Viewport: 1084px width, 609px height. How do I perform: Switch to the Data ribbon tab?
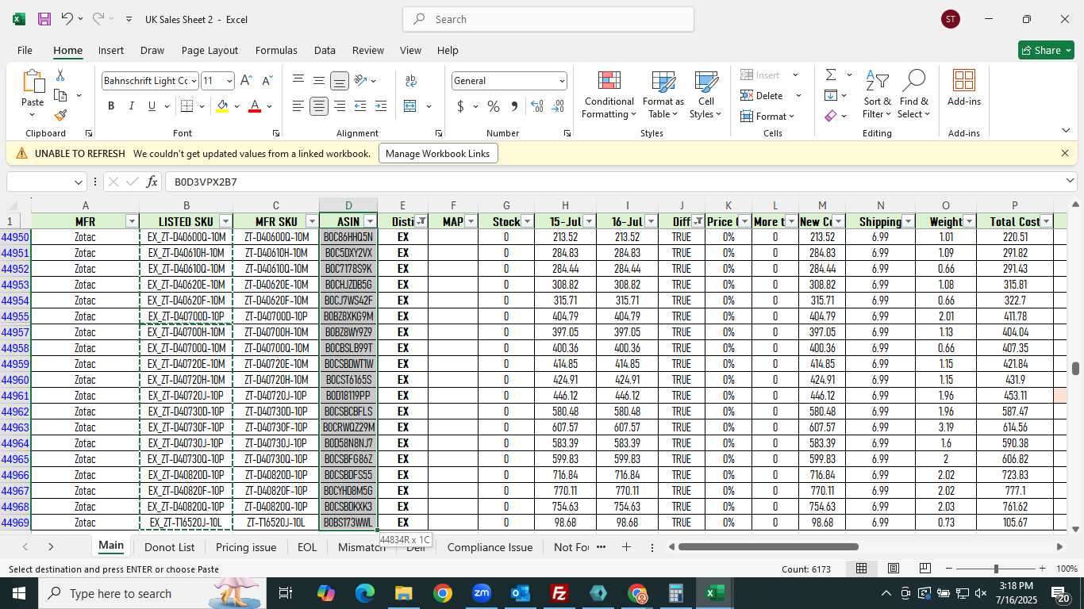(x=325, y=50)
